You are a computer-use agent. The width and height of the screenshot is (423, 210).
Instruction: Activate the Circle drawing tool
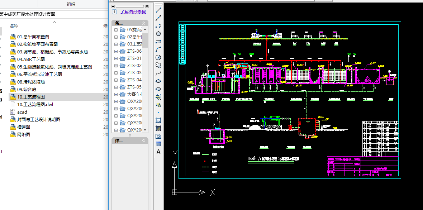point(158,57)
